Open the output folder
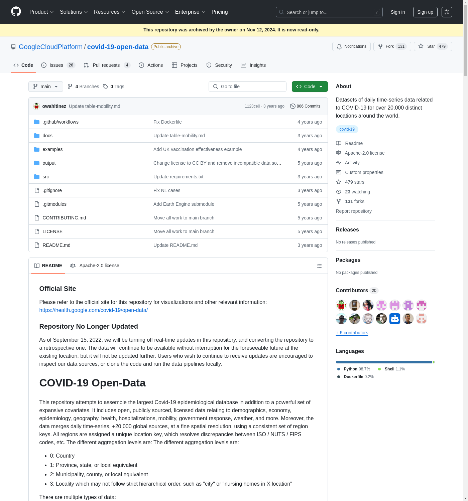The image size is (468, 501). pyautogui.click(x=49, y=163)
